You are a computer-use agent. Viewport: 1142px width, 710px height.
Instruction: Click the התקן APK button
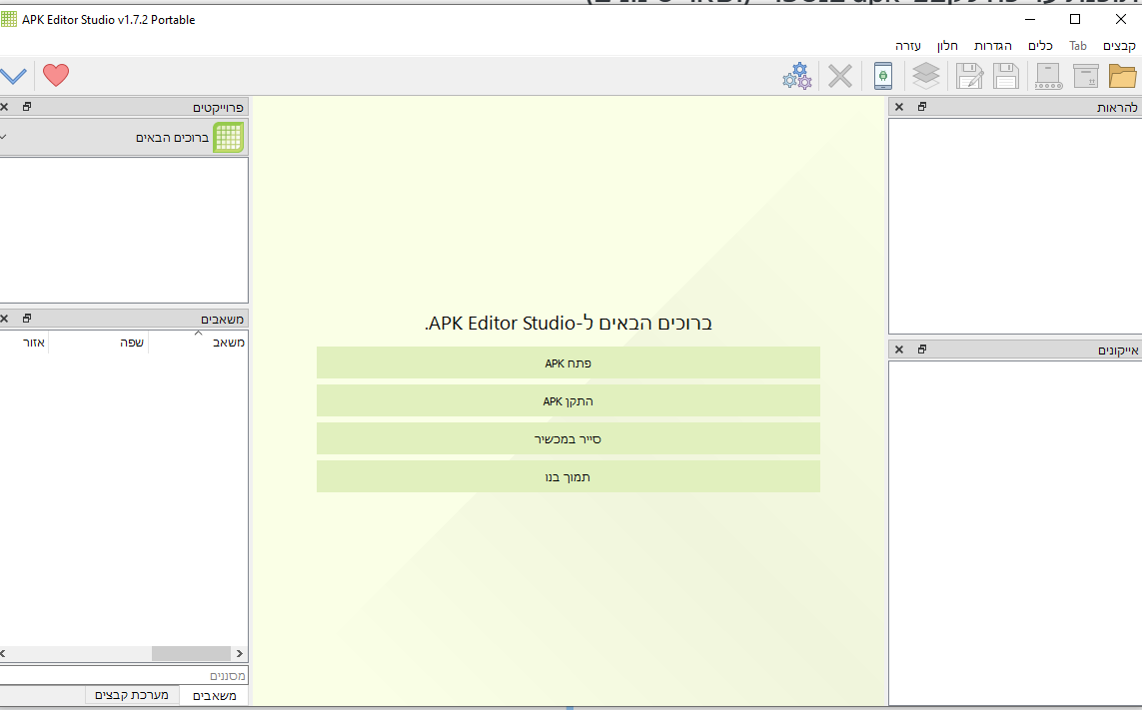(568, 401)
